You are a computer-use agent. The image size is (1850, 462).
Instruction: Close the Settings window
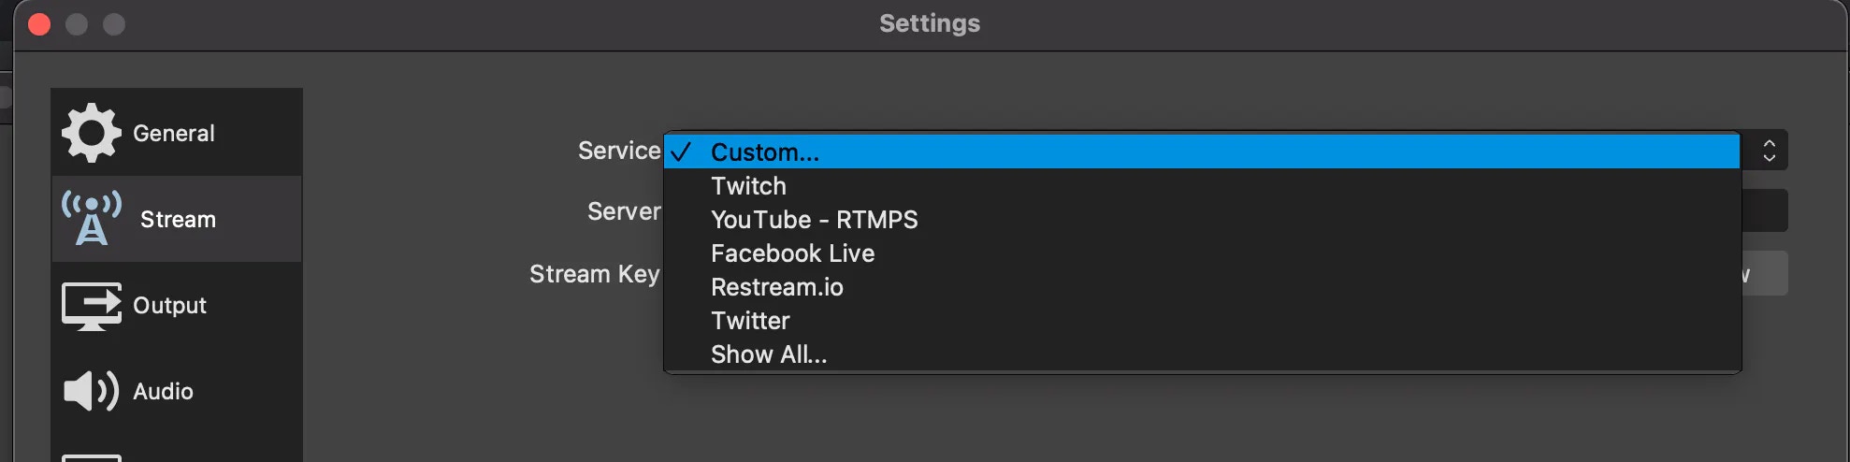click(x=39, y=24)
